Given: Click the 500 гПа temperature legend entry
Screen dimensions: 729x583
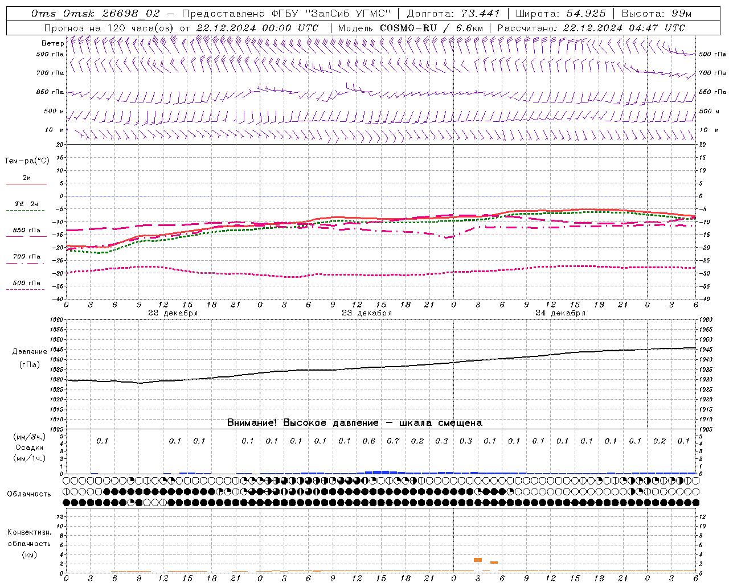Looking at the screenshot, I should point(26,283).
